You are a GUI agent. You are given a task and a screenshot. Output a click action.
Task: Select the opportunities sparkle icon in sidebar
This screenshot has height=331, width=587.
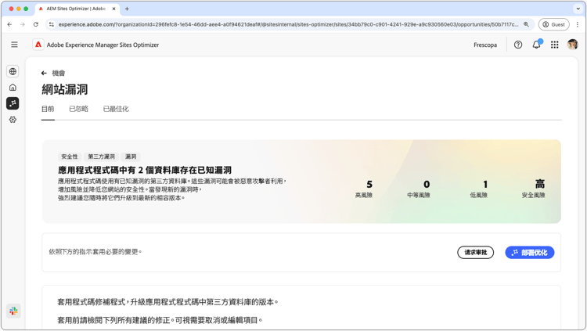13,103
